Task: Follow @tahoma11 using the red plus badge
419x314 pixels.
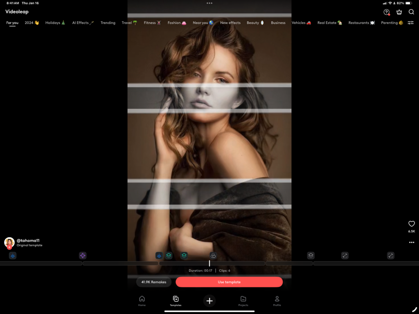Action: pos(9,247)
